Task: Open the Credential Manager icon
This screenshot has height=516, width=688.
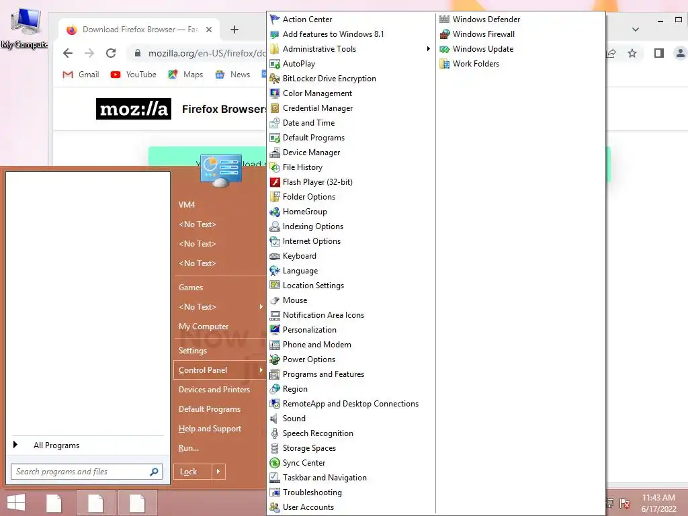Action: pyautogui.click(x=275, y=108)
